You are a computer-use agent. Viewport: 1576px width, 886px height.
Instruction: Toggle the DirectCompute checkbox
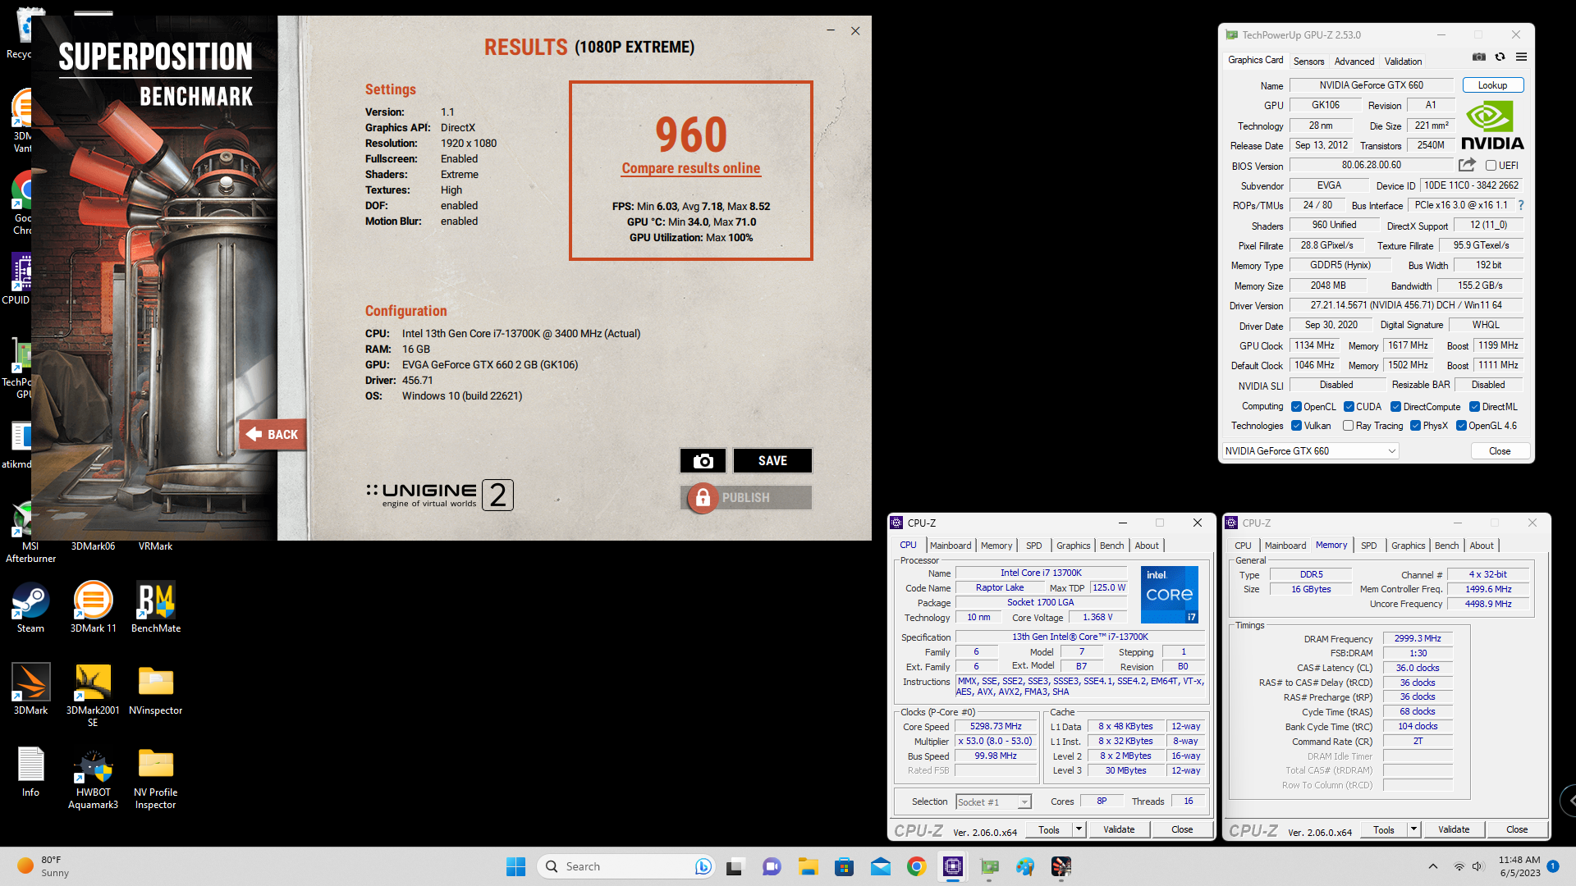1395,407
